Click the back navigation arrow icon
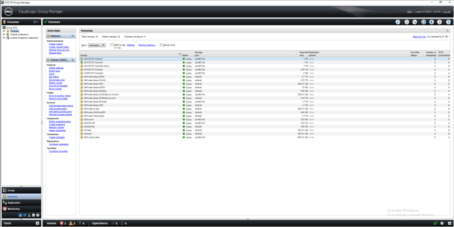454x227 pixels. [x=432, y=22]
